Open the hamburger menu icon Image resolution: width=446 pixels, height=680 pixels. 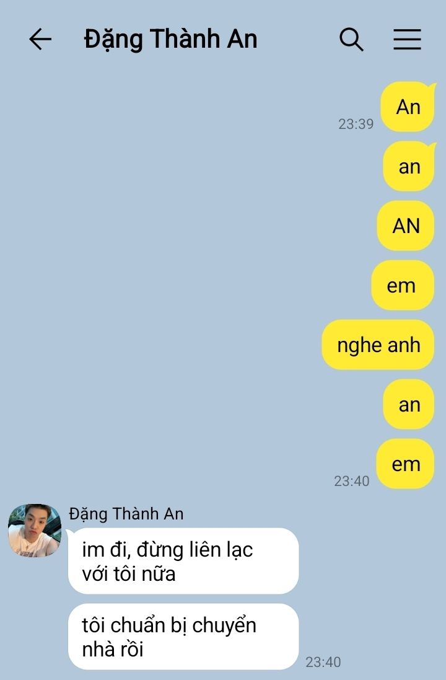pos(407,40)
